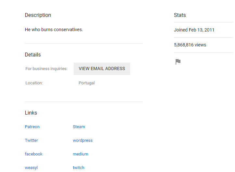Open the Patreon link
Screen dimensions: 235x172
tap(32, 127)
